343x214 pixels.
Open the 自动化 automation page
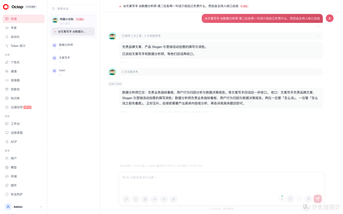point(24,37)
